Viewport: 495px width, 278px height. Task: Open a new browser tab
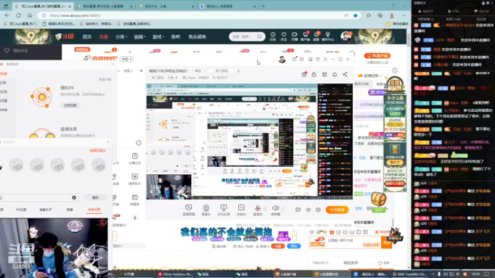[263, 6]
